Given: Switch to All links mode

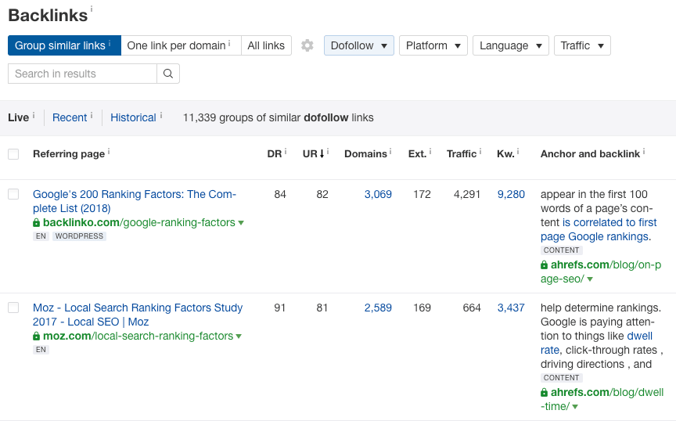Looking at the screenshot, I should click(x=266, y=45).
